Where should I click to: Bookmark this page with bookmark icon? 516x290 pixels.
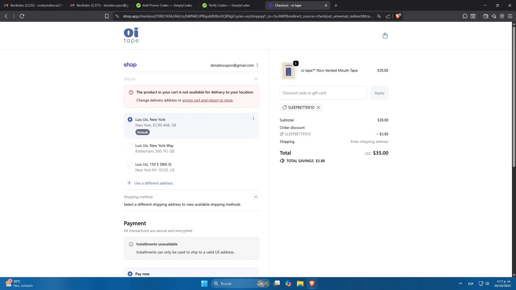click(x=107, y=16)
